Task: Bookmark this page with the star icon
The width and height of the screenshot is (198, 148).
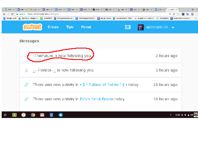Action: 174,14
